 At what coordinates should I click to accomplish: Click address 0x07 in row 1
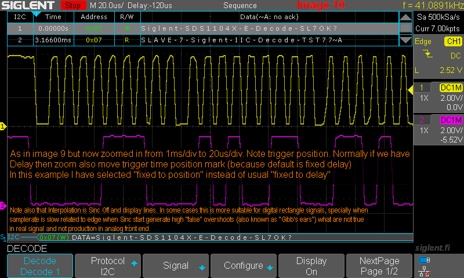click(94, 28)
